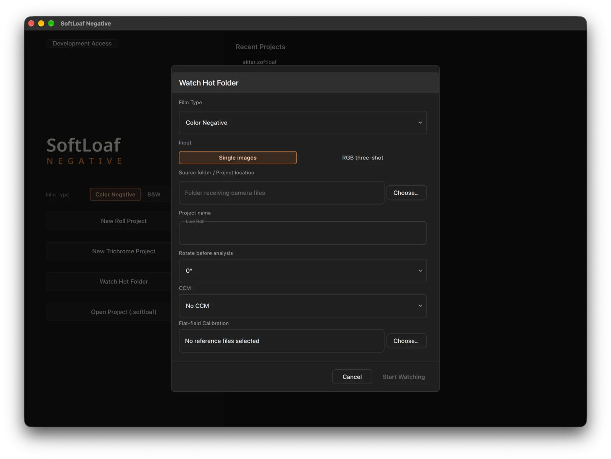Switch input to RGB three-shot
The image size is (611, 459).
coord(362,158)
